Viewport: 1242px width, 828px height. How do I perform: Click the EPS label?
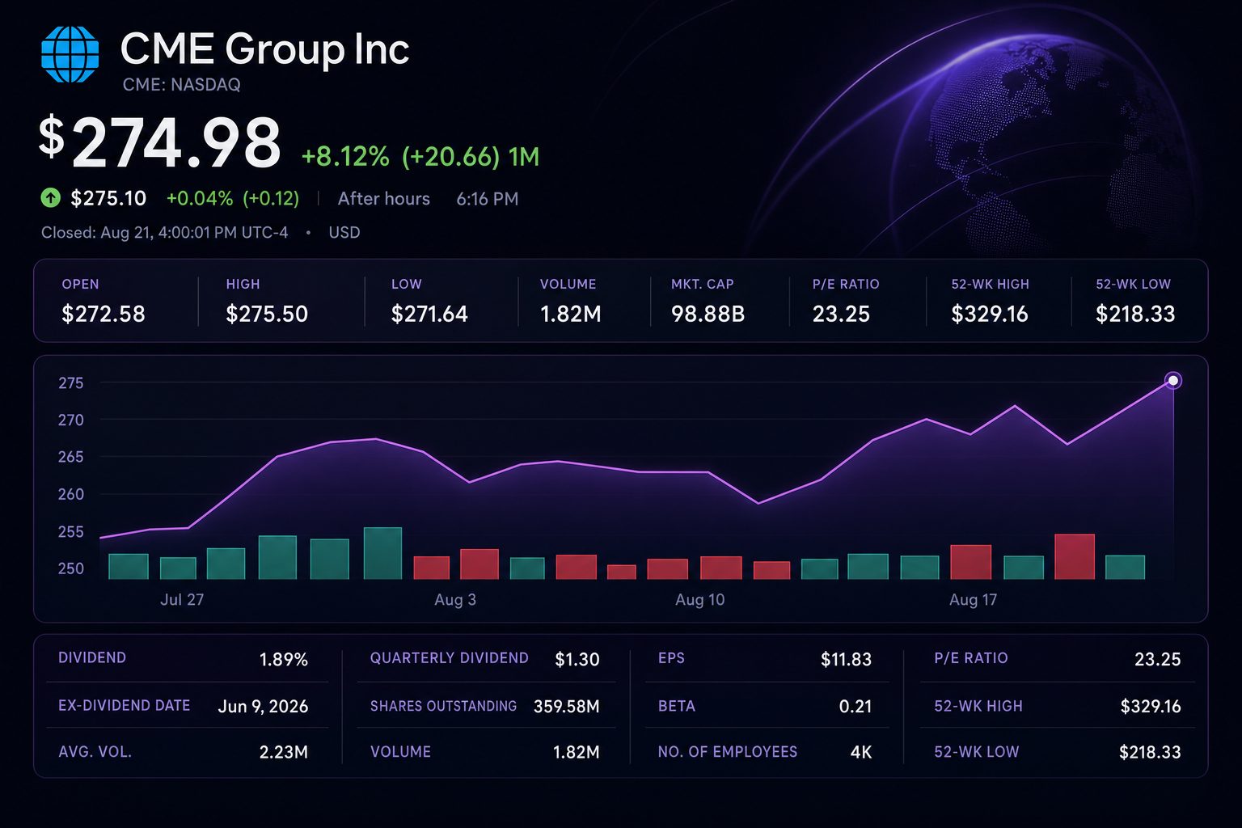pos(672,658)
